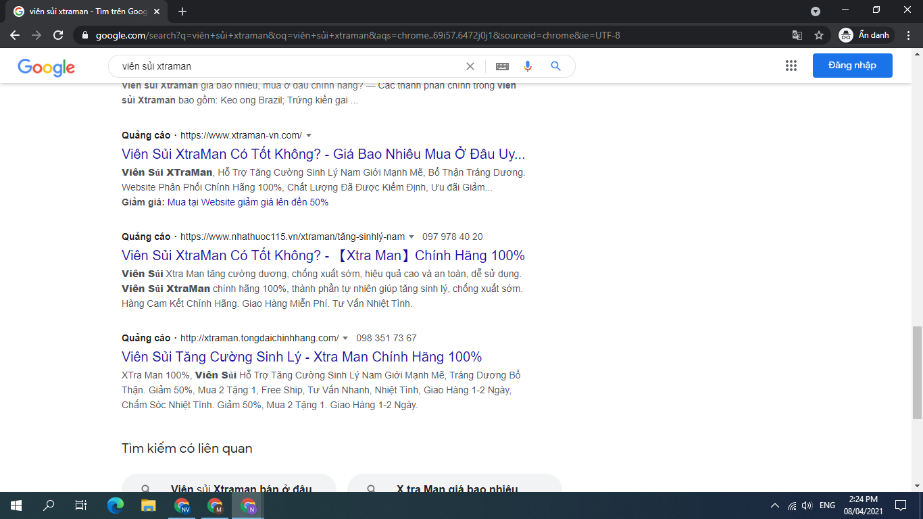The height and width of the screenshot is (519, 923).
Task: Expand the nhathuoc115.vn ad dropdown arrow
Action: (x=411, y=237)
